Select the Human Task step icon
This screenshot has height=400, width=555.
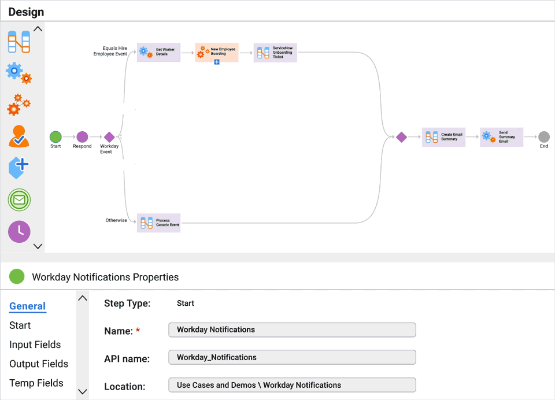point(19,137)
